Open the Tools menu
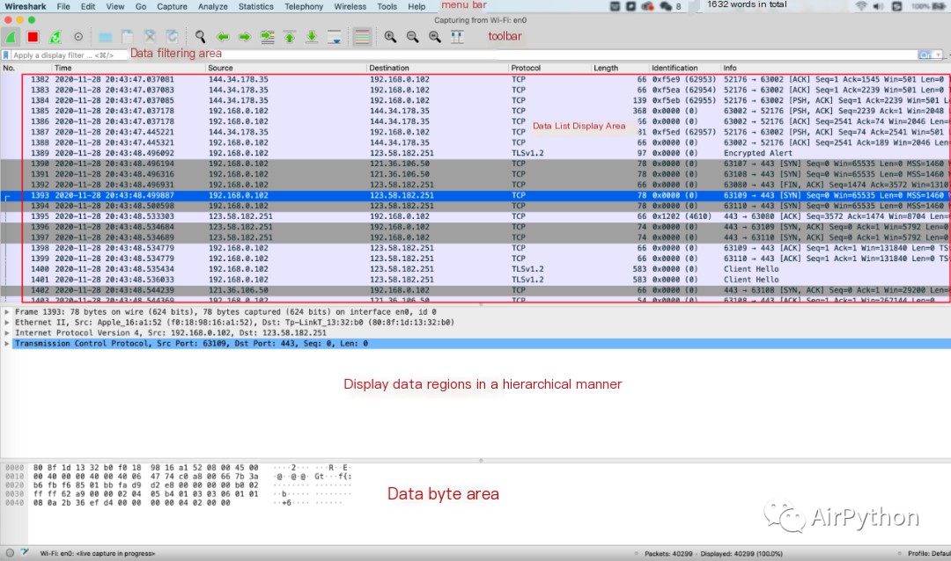 (387, 6)
